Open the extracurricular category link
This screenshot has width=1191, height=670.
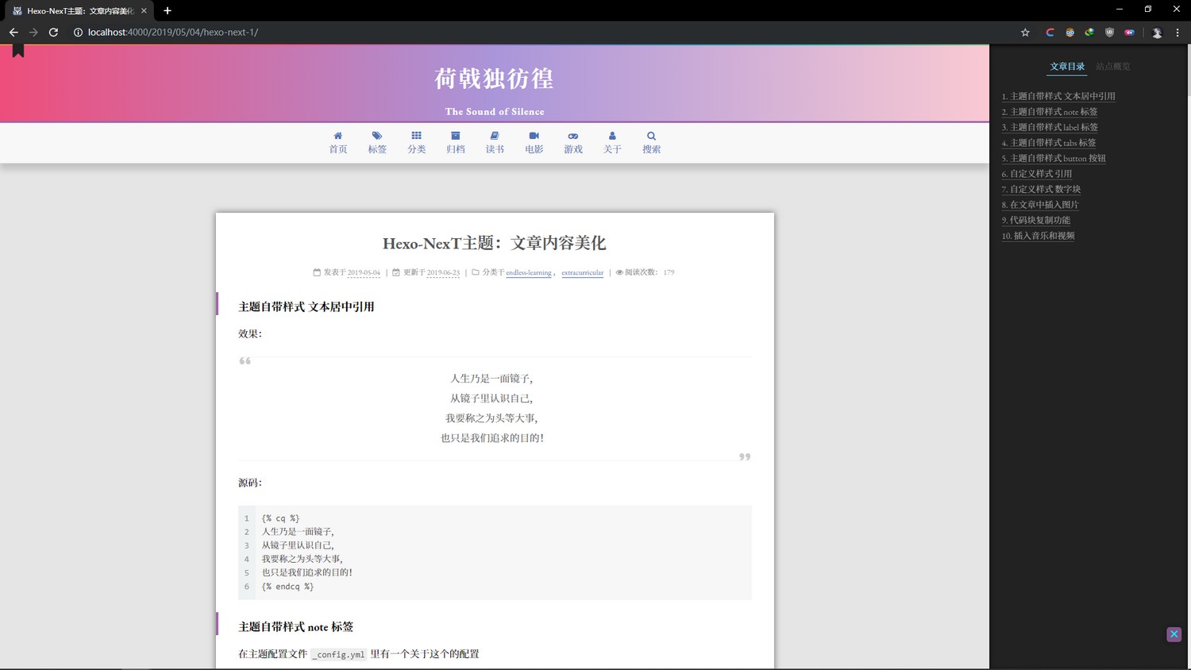[583, 272]
